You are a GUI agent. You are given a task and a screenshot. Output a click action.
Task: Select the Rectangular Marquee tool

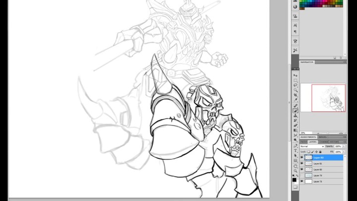(296, 80)
